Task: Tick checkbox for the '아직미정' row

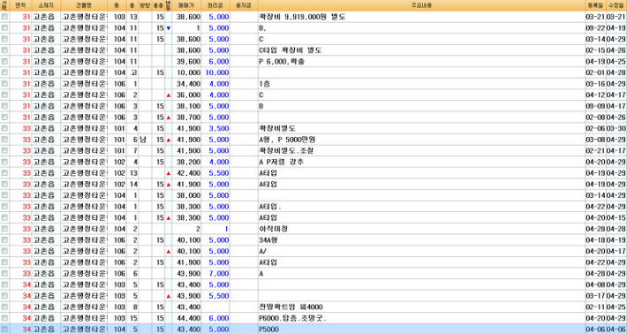Action: point(4,229)
